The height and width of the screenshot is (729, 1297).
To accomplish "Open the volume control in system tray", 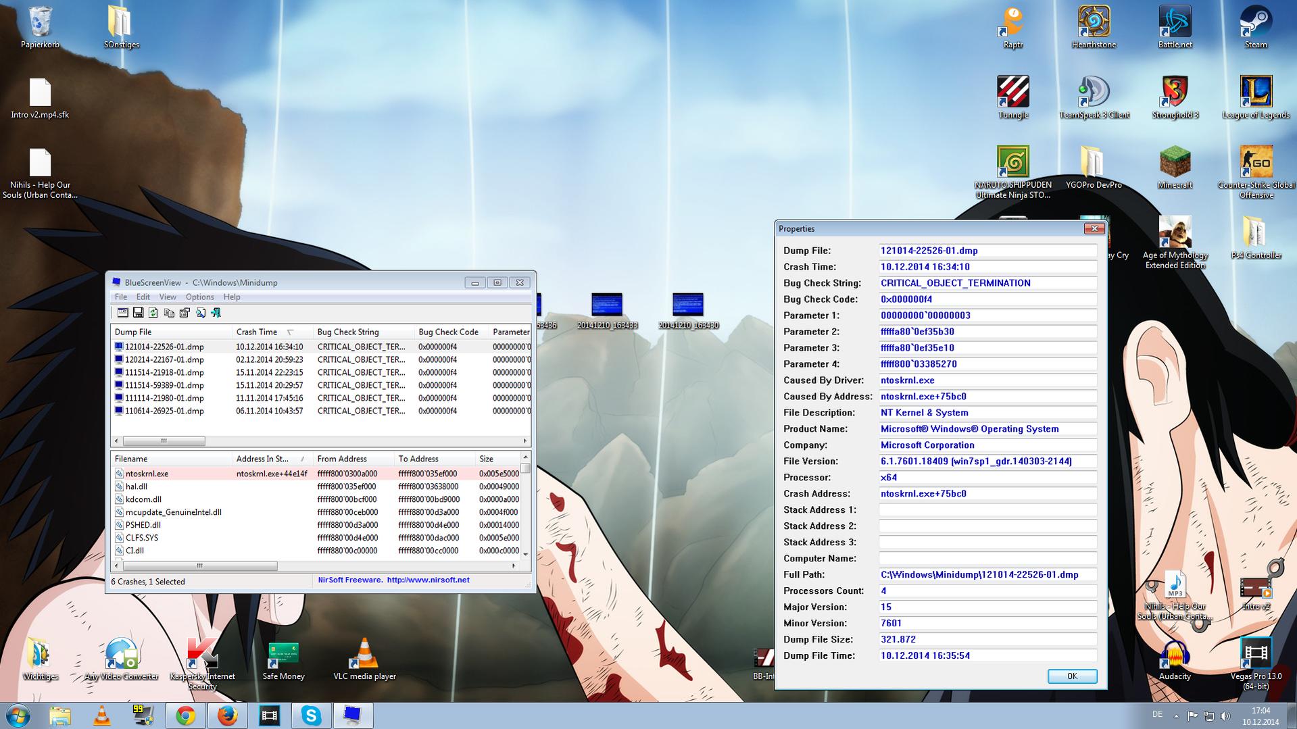I will coord(1225,715).
